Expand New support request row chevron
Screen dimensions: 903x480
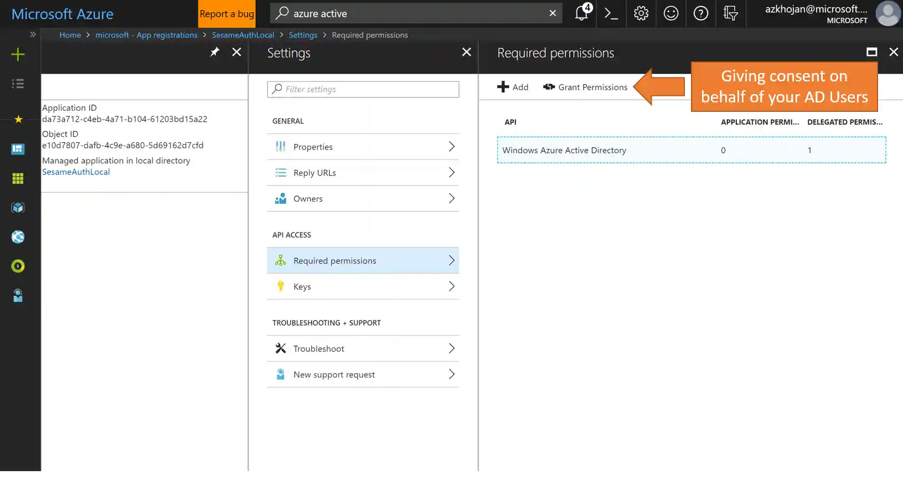[451, 374]
